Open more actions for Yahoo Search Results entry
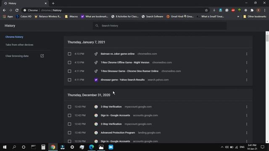Image resolution: width=269 pixels, height=151 pixels. [247, 80]
